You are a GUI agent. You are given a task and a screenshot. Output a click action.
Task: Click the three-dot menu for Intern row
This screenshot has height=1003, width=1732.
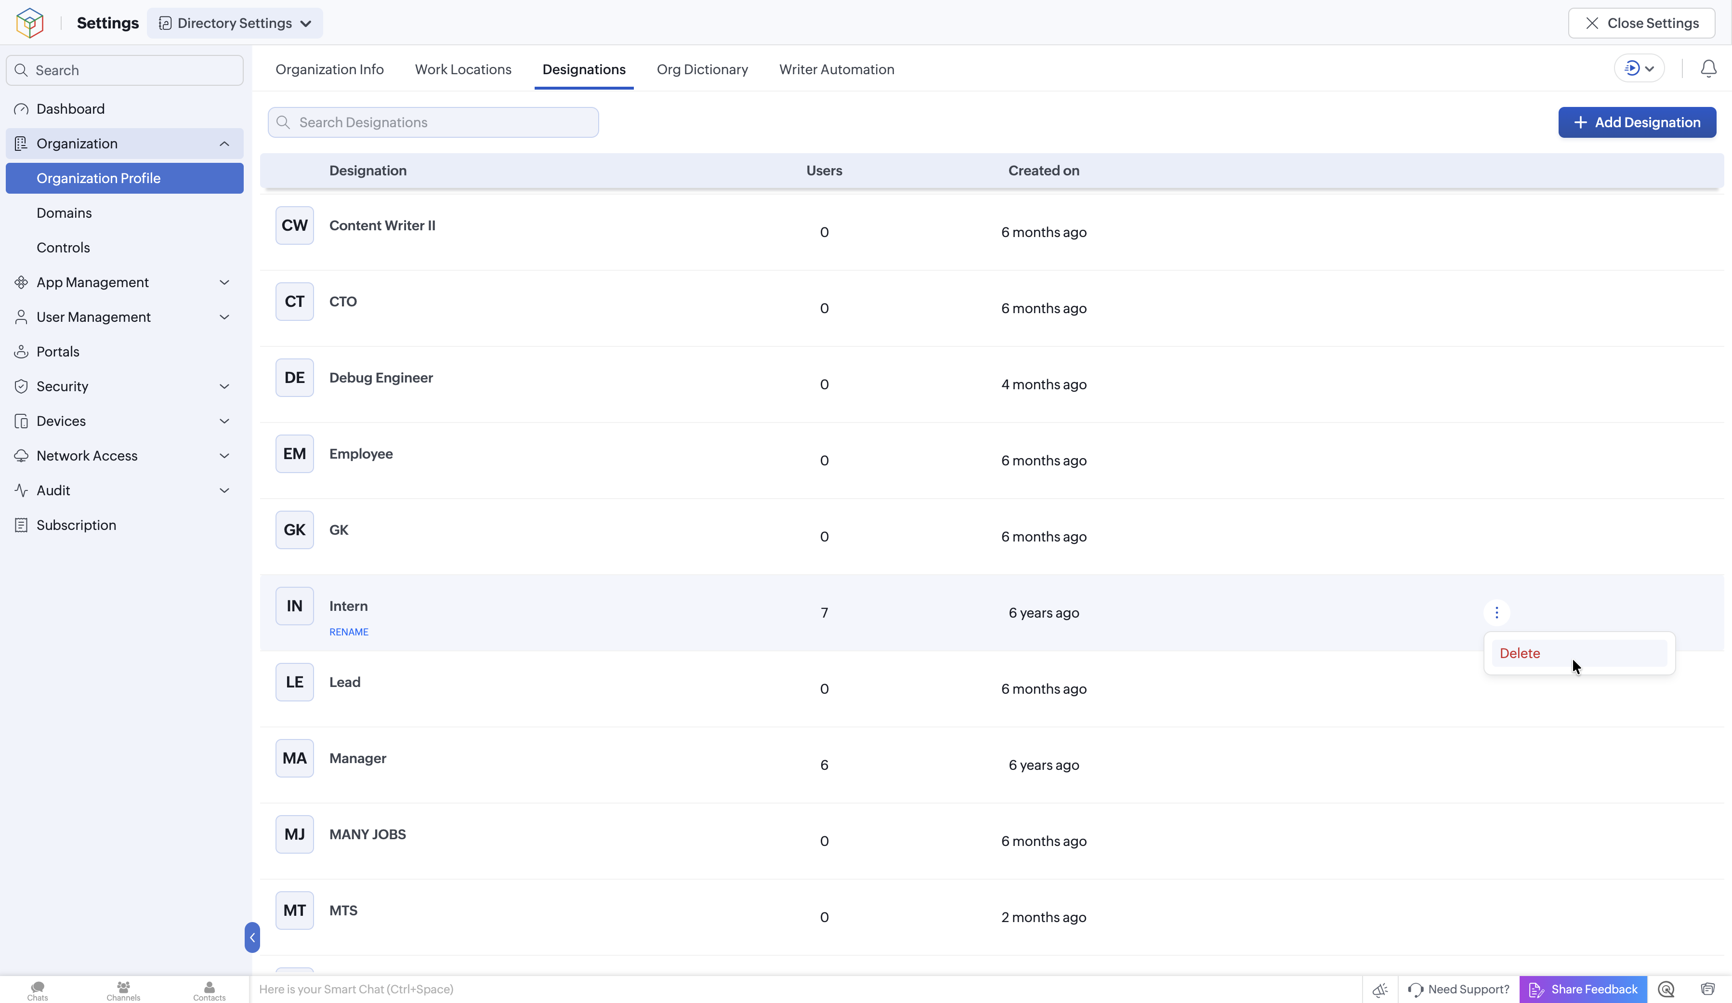[x=1496, y=612]
